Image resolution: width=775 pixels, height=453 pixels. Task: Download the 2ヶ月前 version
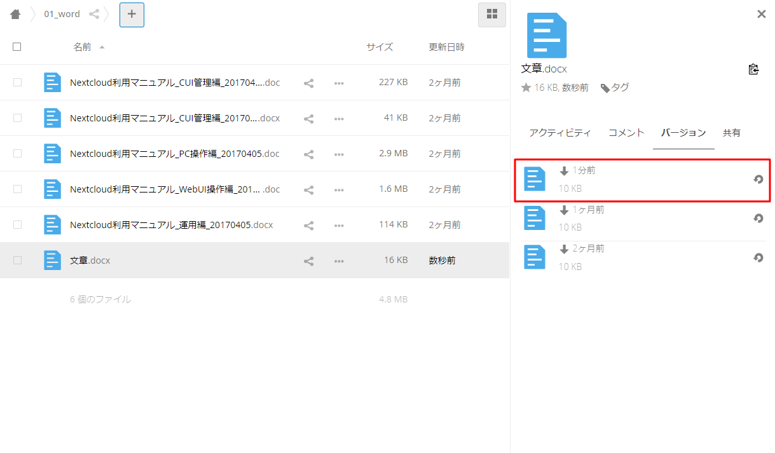click(564, 249)
